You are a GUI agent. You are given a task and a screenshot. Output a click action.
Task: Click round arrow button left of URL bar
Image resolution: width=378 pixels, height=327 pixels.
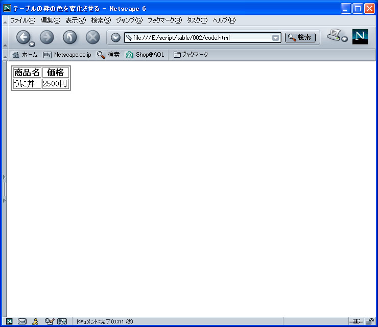click(x=116, y=38)
